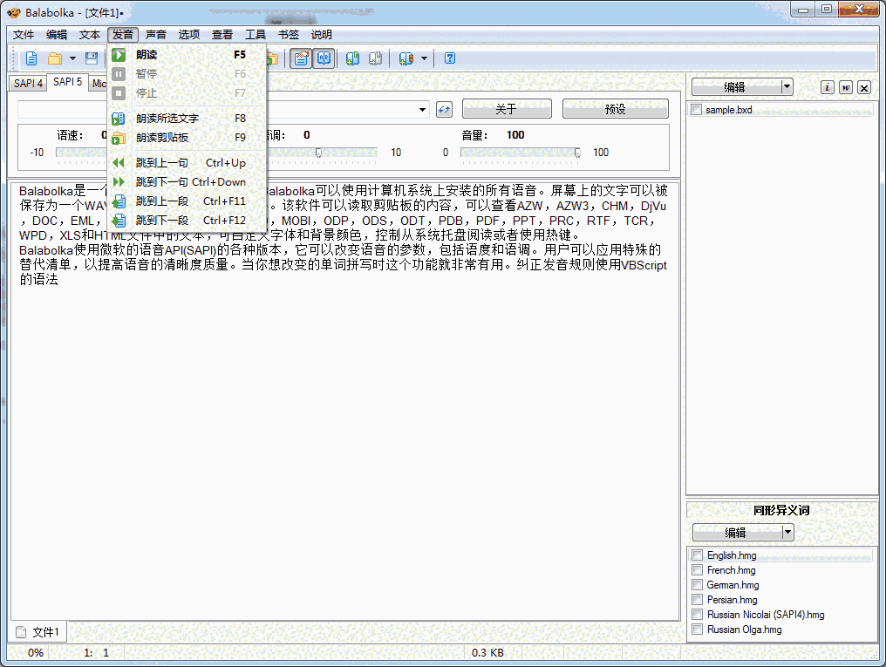Select 朗读所选文字 menu entry
The height and width of the screenshot is (667, 886).
(x=187, y=119)
